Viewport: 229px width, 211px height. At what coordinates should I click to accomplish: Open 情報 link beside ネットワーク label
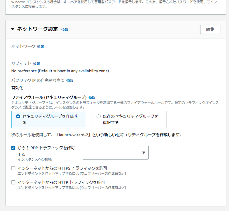pyautogui.click(x=40, y=47)
